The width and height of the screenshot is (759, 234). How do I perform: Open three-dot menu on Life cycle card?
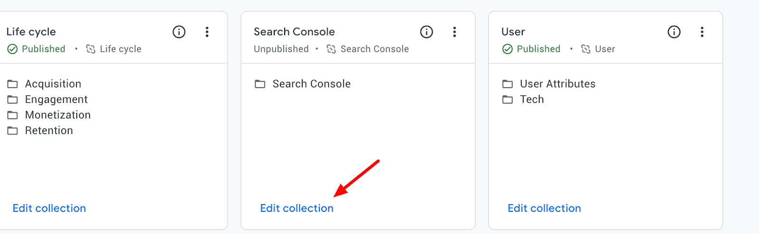[207, 32]
